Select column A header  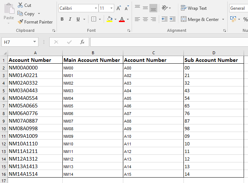[x=35, y=53]
